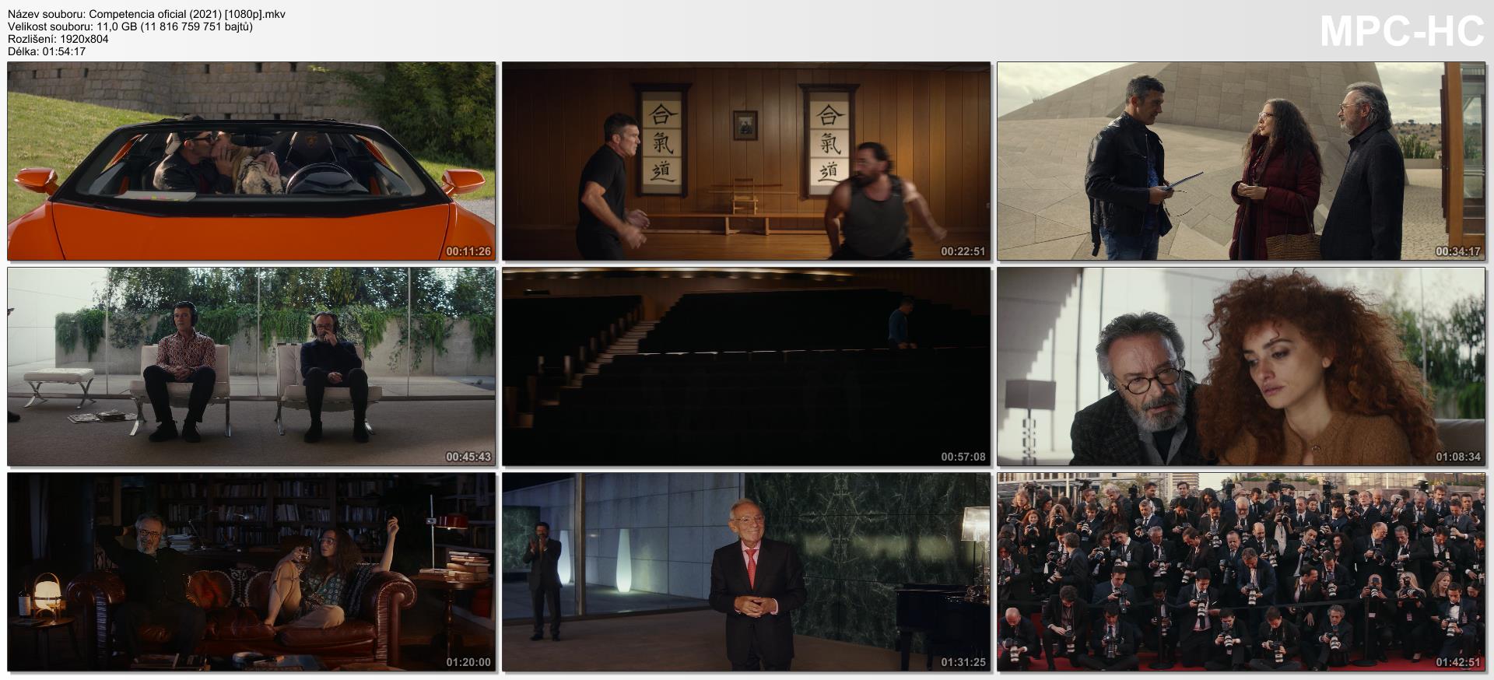Select thumbnail of two men wearing headphones

[x=251, y=366]
